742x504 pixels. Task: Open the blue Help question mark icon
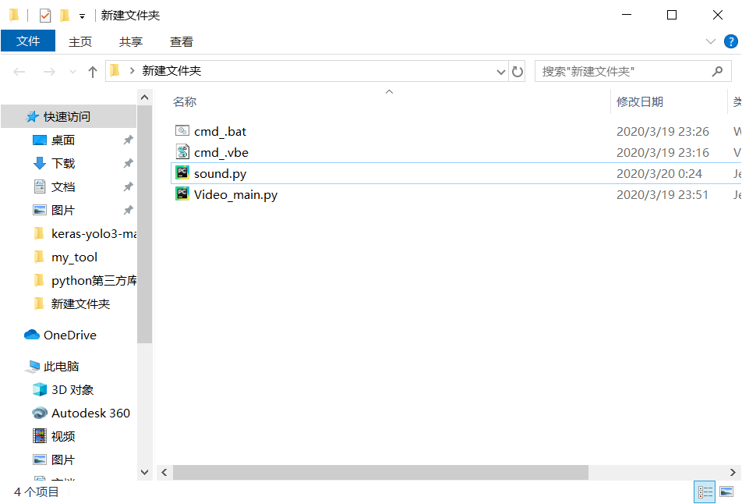(730, 41)
